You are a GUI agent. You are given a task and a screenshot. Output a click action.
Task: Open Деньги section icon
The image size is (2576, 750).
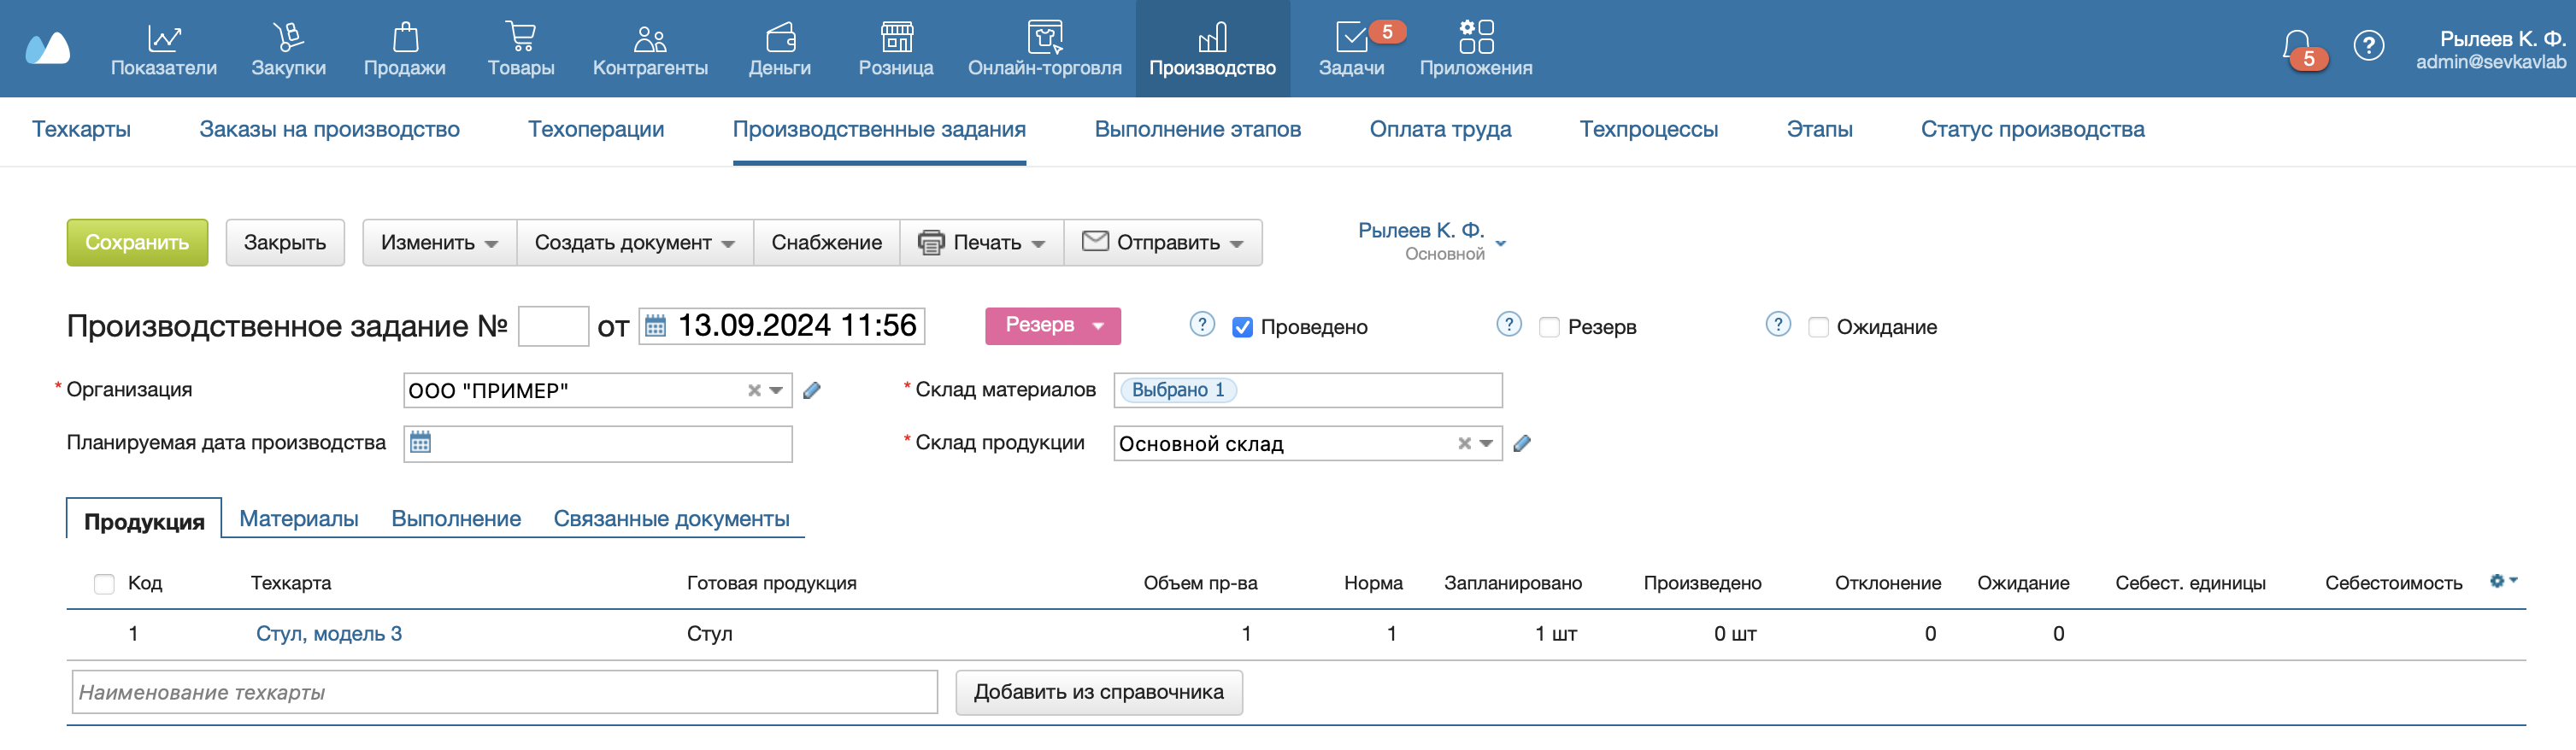[x=780, y=38]
